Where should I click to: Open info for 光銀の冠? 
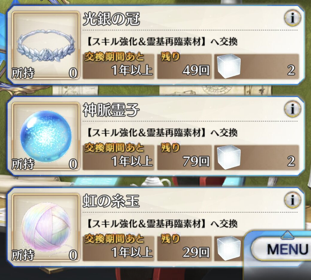point(292,18)
